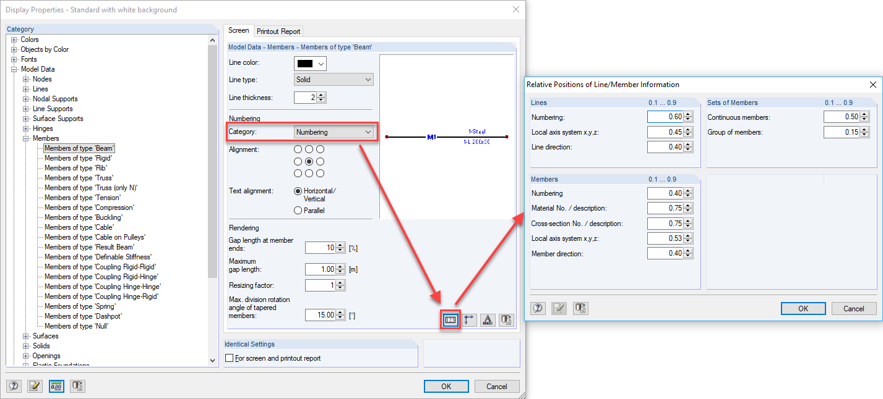
Task: Click default values icon in Relative Positions dialog
Action: (580, 308)
